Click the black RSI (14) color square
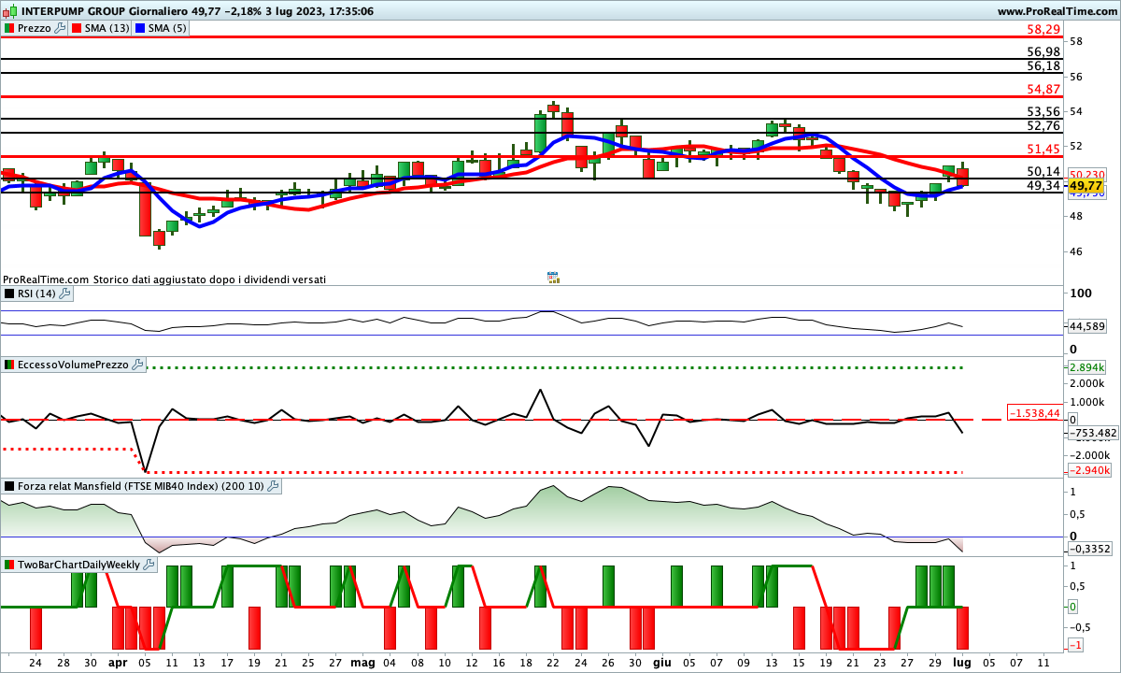This screenshot has height=673, width=1121. [x=9, y=294]
